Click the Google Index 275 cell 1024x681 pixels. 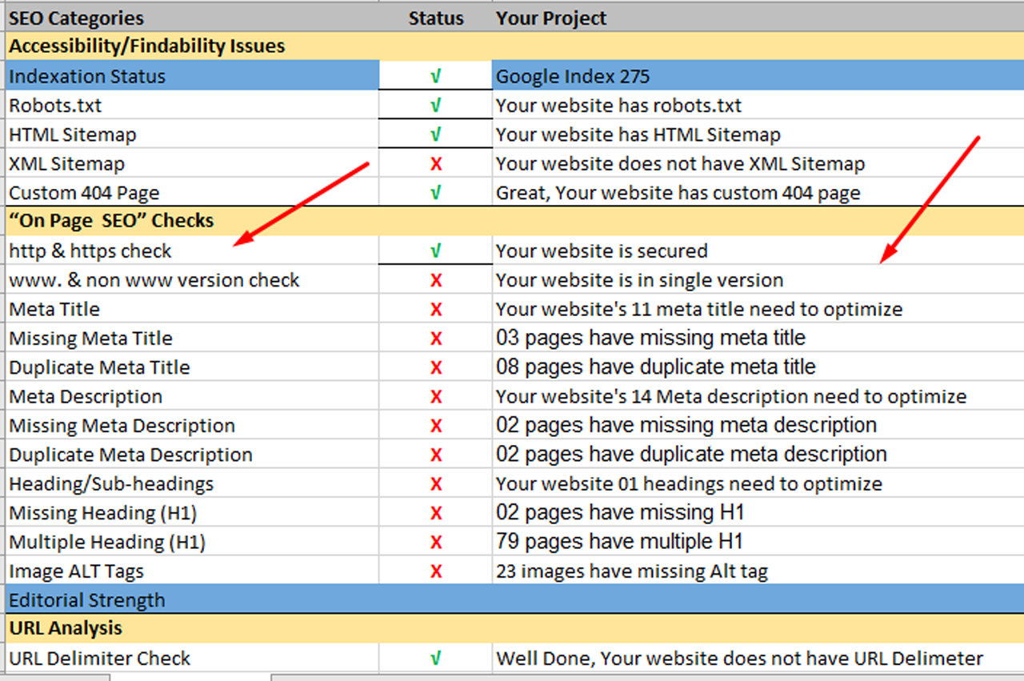573,77
